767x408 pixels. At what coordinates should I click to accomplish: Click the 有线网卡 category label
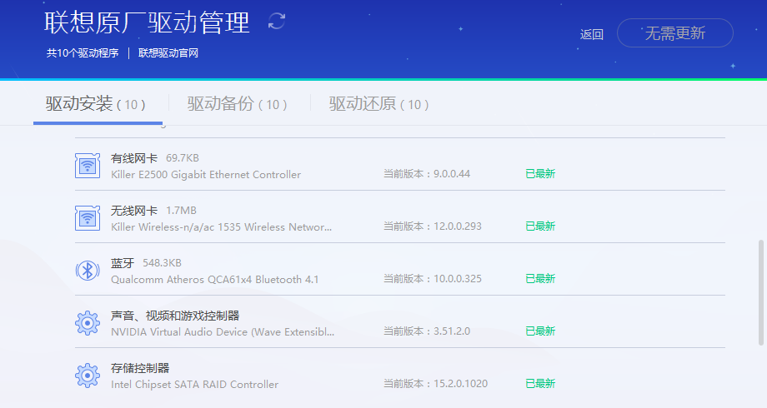point(134,158)
